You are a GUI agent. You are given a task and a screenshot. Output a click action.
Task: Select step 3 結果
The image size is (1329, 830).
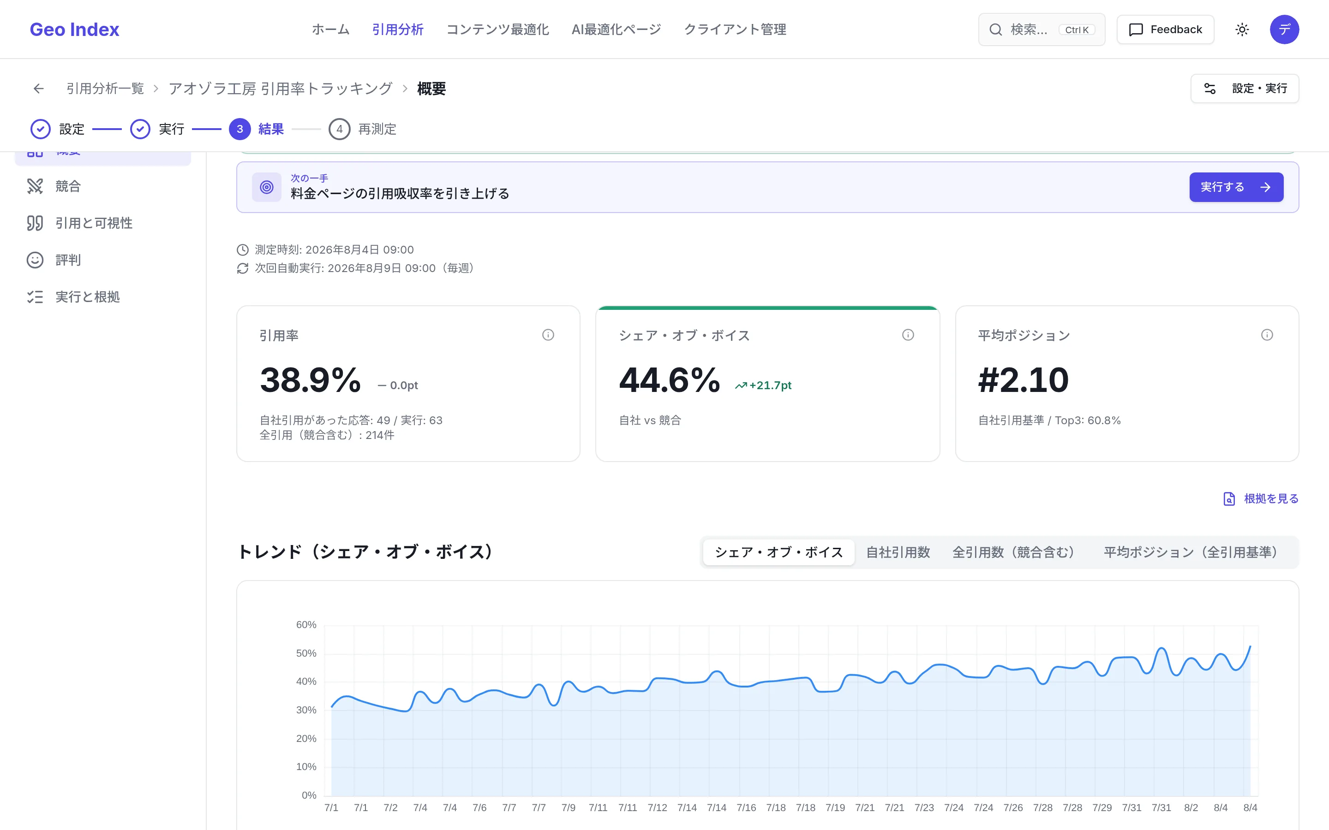click(257, 129)
